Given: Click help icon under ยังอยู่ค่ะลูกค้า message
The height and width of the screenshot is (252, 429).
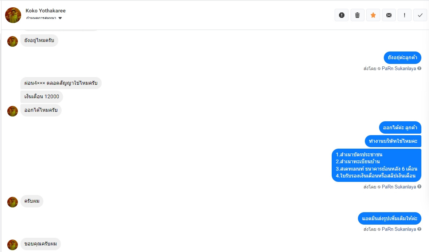Looking at the screenshot, I should 419,69.
